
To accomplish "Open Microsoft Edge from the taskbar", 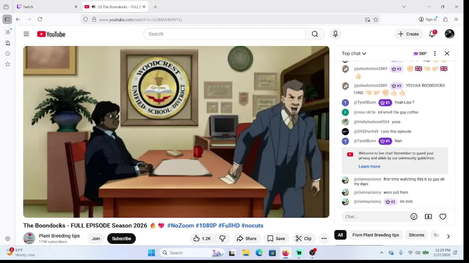I will pos(259,253).
